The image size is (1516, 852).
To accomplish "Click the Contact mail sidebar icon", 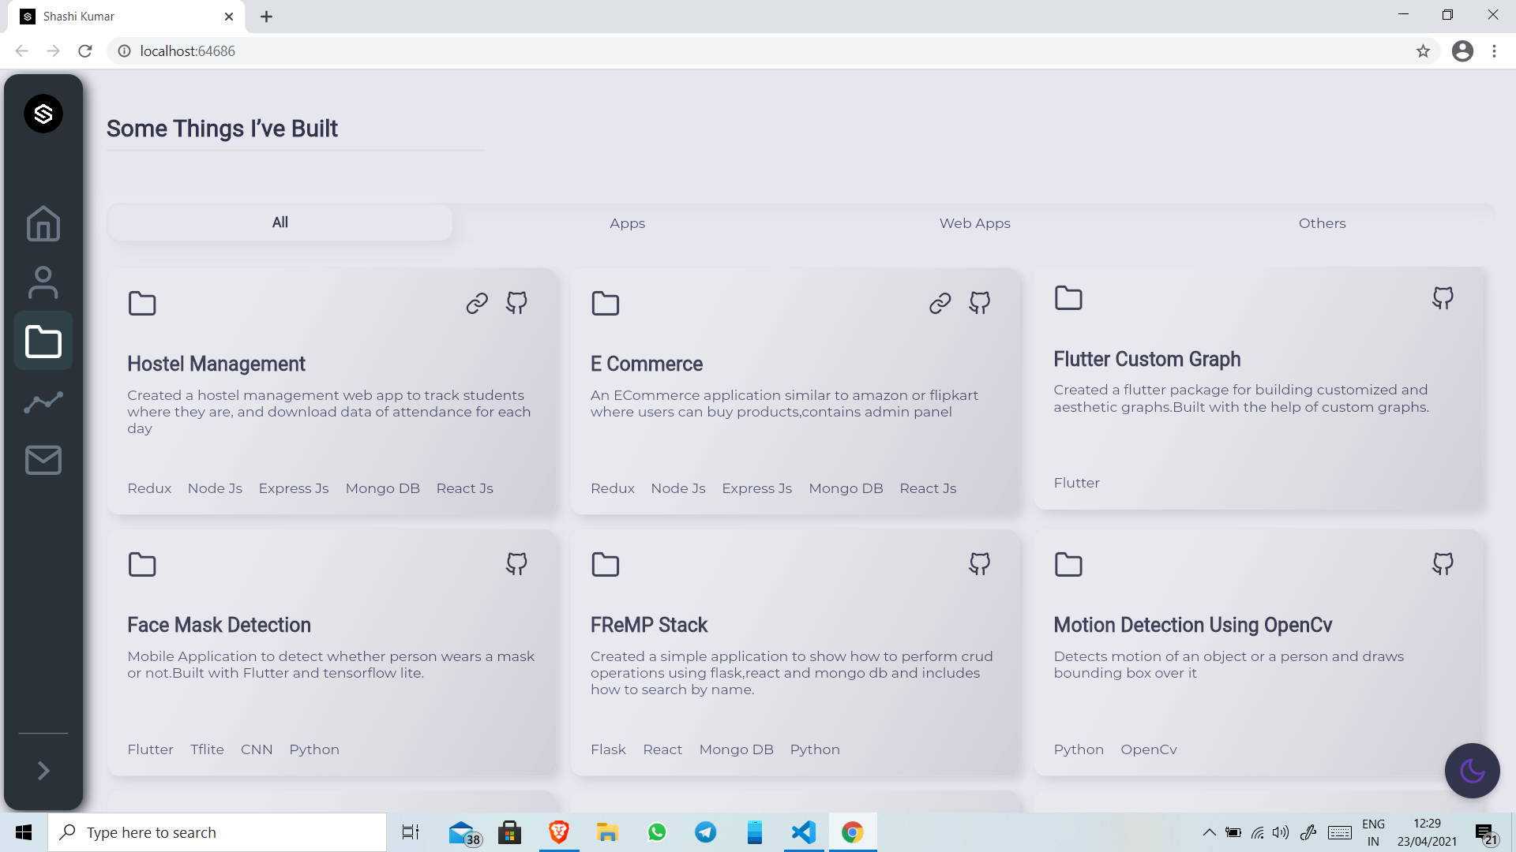I will coord(43,460).
